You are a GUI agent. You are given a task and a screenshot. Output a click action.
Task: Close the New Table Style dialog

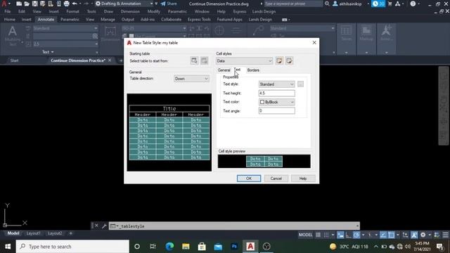pos(314,43)
